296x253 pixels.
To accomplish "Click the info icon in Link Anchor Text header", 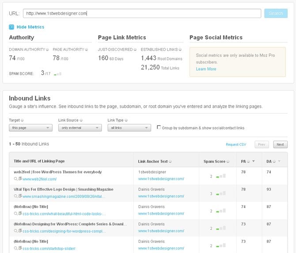I will click(x=171, y=161).
